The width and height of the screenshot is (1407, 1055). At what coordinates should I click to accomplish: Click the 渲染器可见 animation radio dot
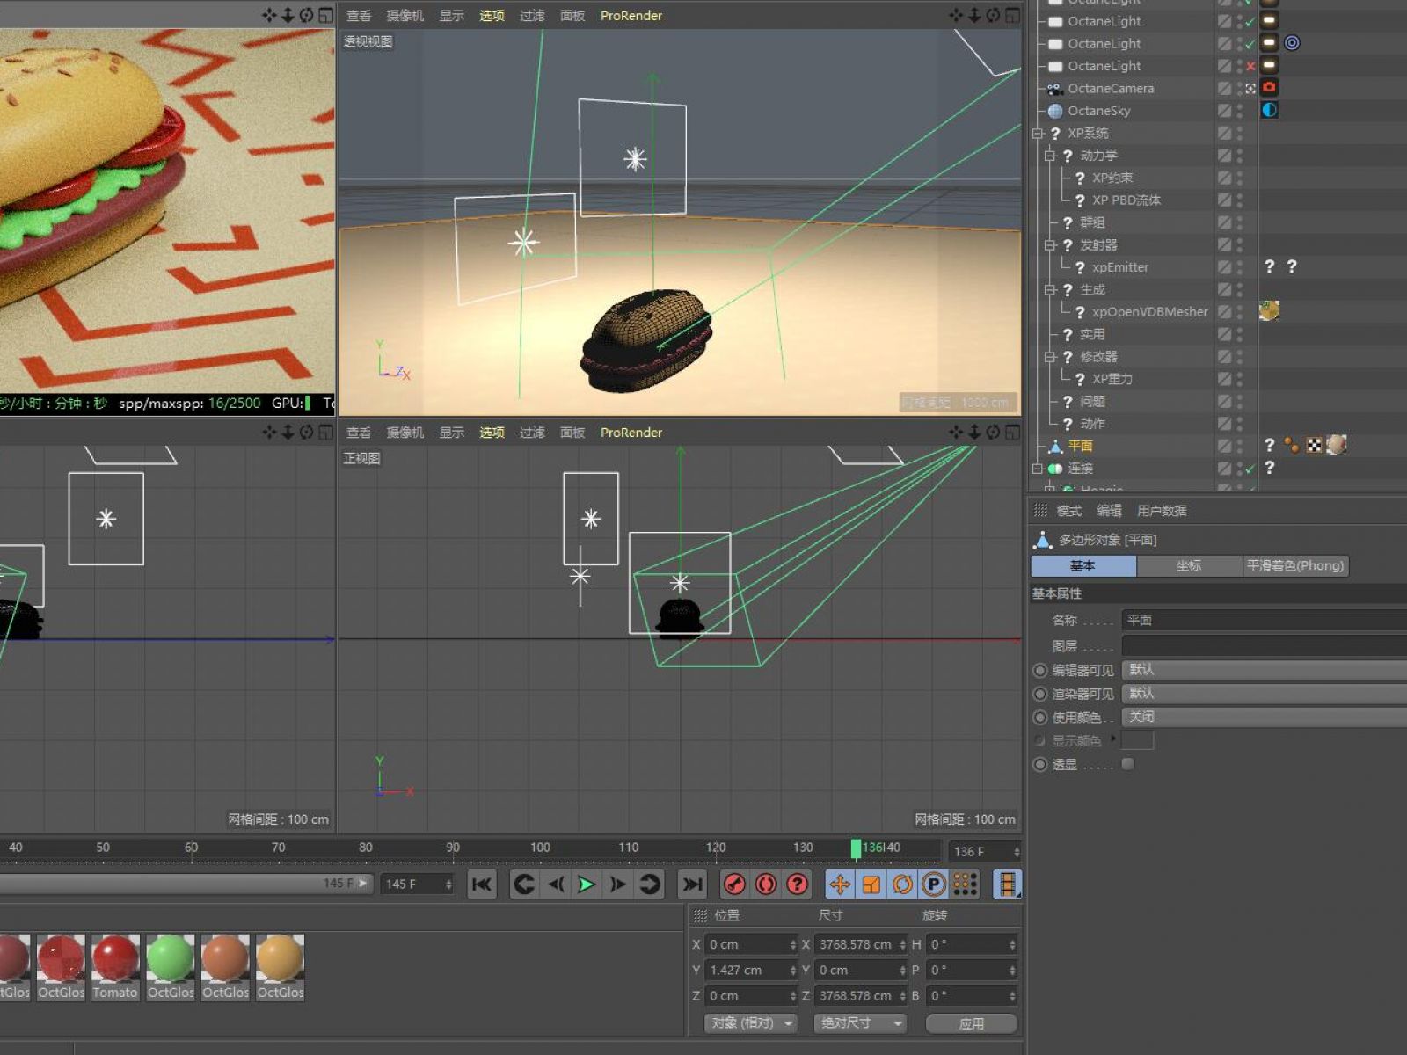(1040, 694)
